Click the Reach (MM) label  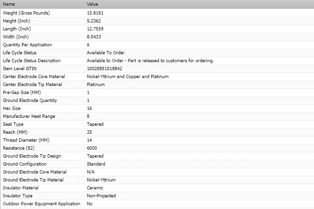tap(15, 132)
